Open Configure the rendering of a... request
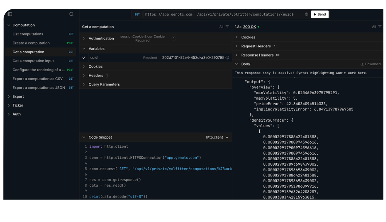 41,70
